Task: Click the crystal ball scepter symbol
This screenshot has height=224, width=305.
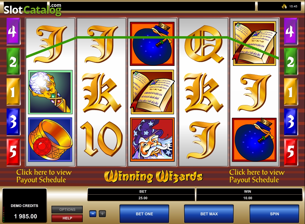Action: (x=50, y=92)
